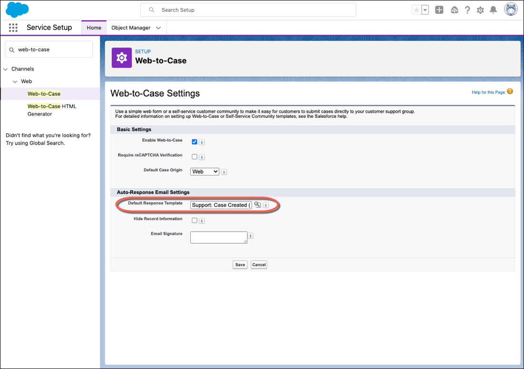This screenshot has width=524, height=369.
Task: Click info icon beside Default Case Origin
Action: (224, 172)
